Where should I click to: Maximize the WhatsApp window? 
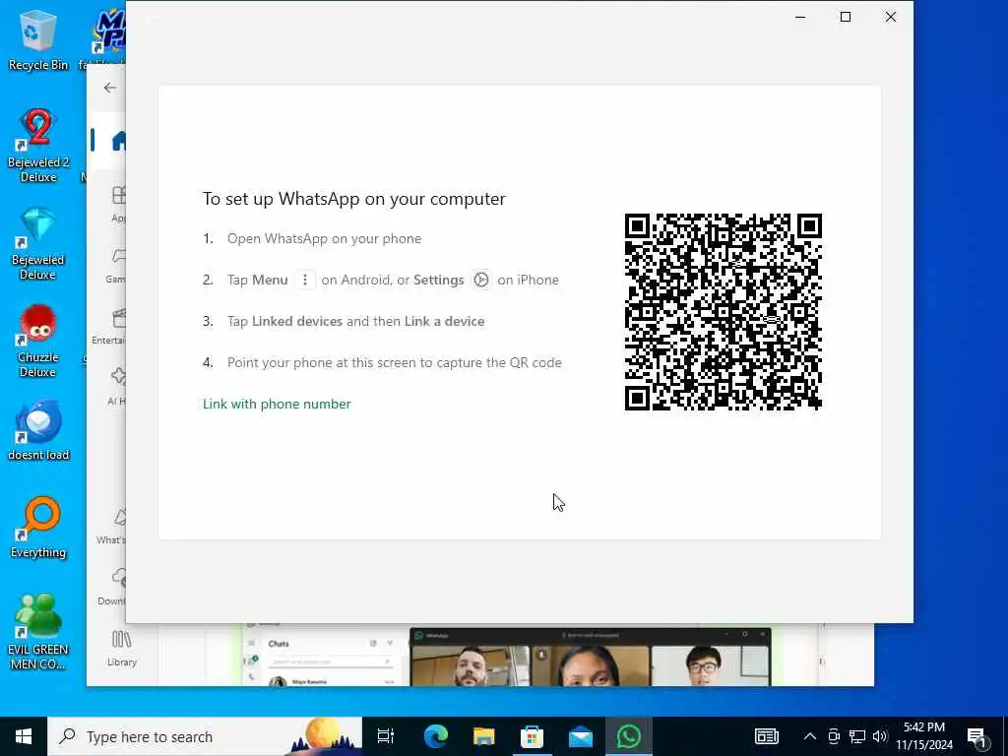tap(846, 18)
